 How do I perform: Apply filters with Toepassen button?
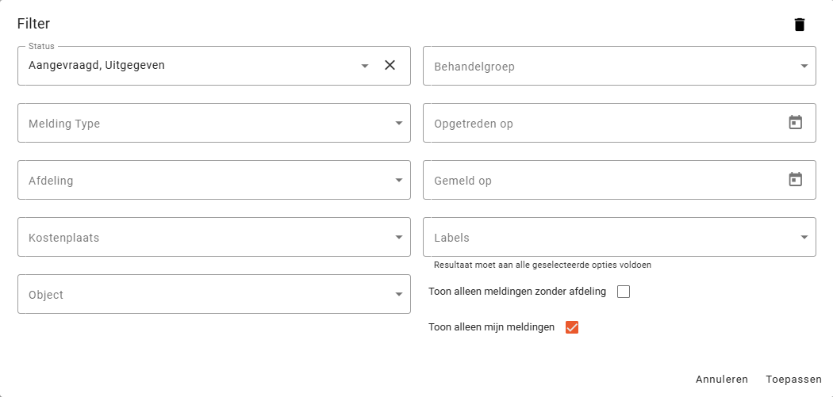coord(793,380)
